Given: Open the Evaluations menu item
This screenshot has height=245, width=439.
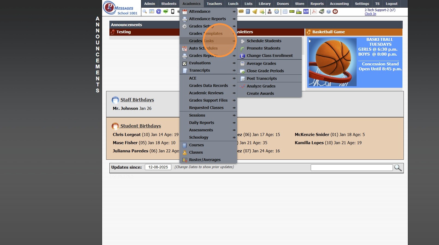Looking at the screenshot, I should 200,63.
